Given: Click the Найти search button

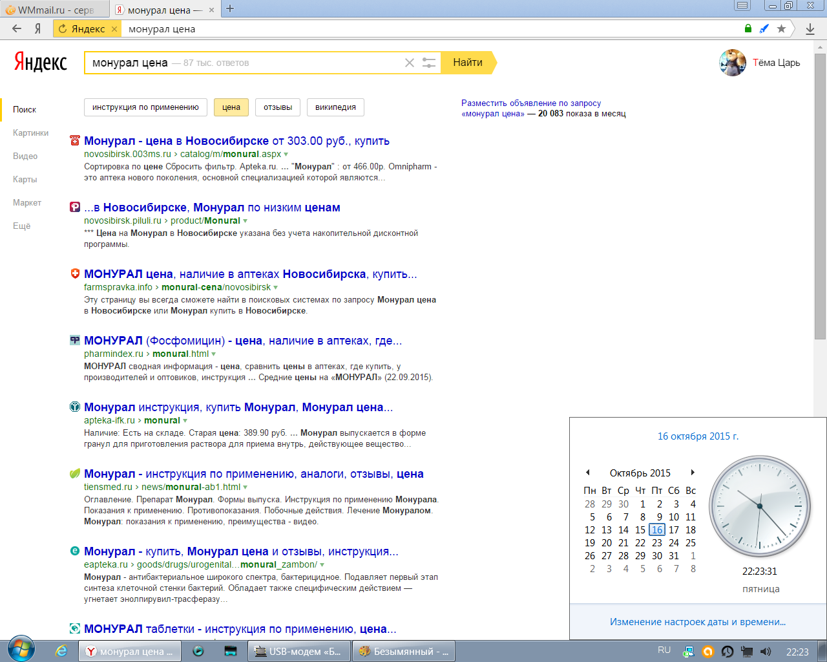Looking at the screenshot, I should [468, 63].
